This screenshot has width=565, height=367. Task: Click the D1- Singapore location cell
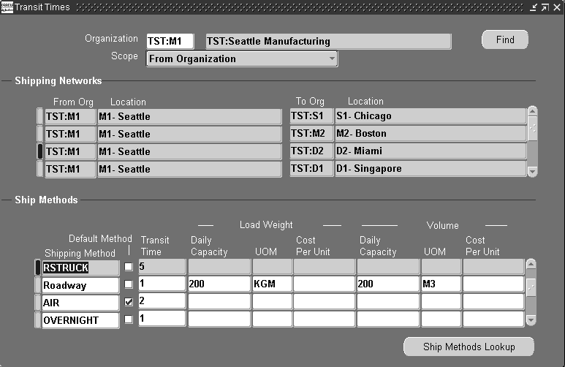tap(431, 168)
